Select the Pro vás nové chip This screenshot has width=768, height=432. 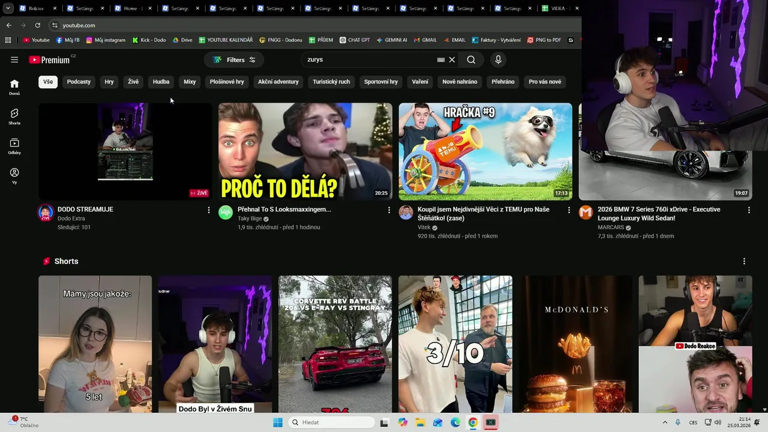[x=545, y=82]
